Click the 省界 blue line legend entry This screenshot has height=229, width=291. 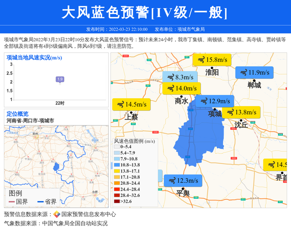pos(45,201)
